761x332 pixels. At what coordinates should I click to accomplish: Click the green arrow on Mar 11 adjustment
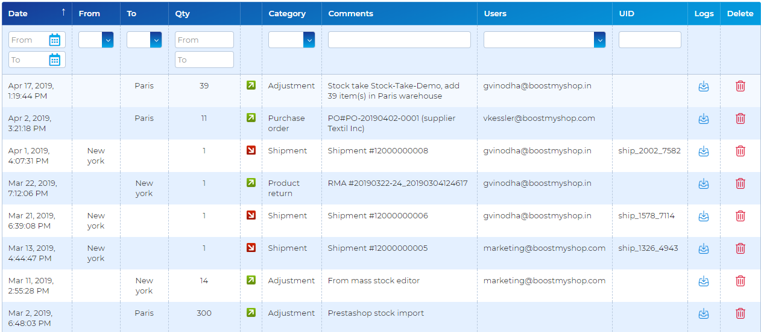point(251,280)
